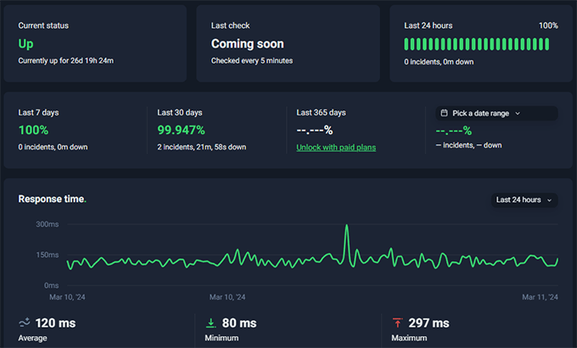The image size is (577, 348).
Task: Click the Minimum label under 80 ms
Action: point(221,338)
